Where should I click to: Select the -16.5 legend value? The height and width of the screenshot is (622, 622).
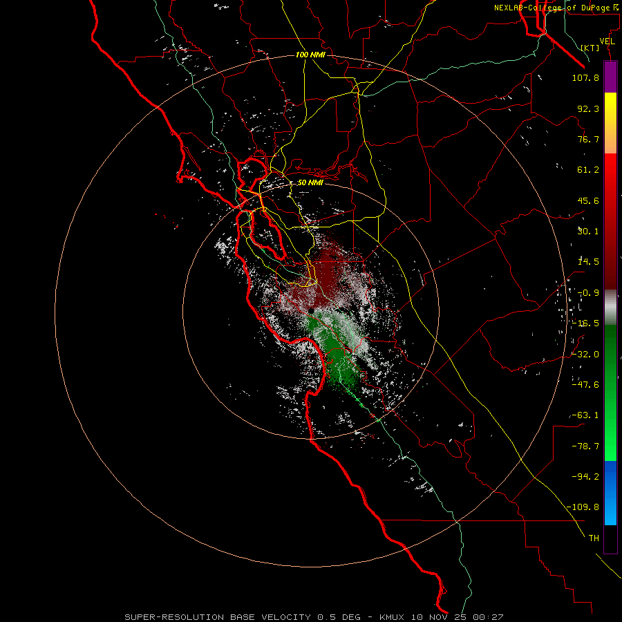[585, 323]
